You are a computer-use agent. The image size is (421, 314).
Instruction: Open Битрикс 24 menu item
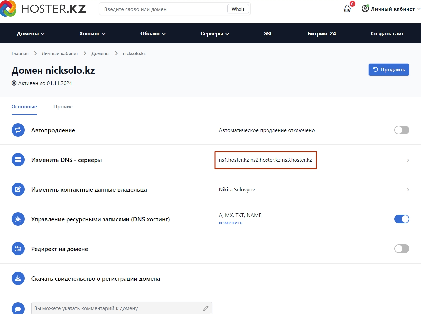point(322,33)
